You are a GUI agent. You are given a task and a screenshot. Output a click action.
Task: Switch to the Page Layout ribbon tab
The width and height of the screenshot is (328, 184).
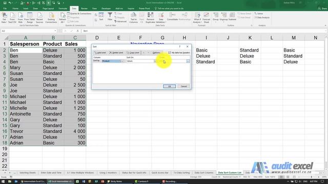(x=48, y=9)
